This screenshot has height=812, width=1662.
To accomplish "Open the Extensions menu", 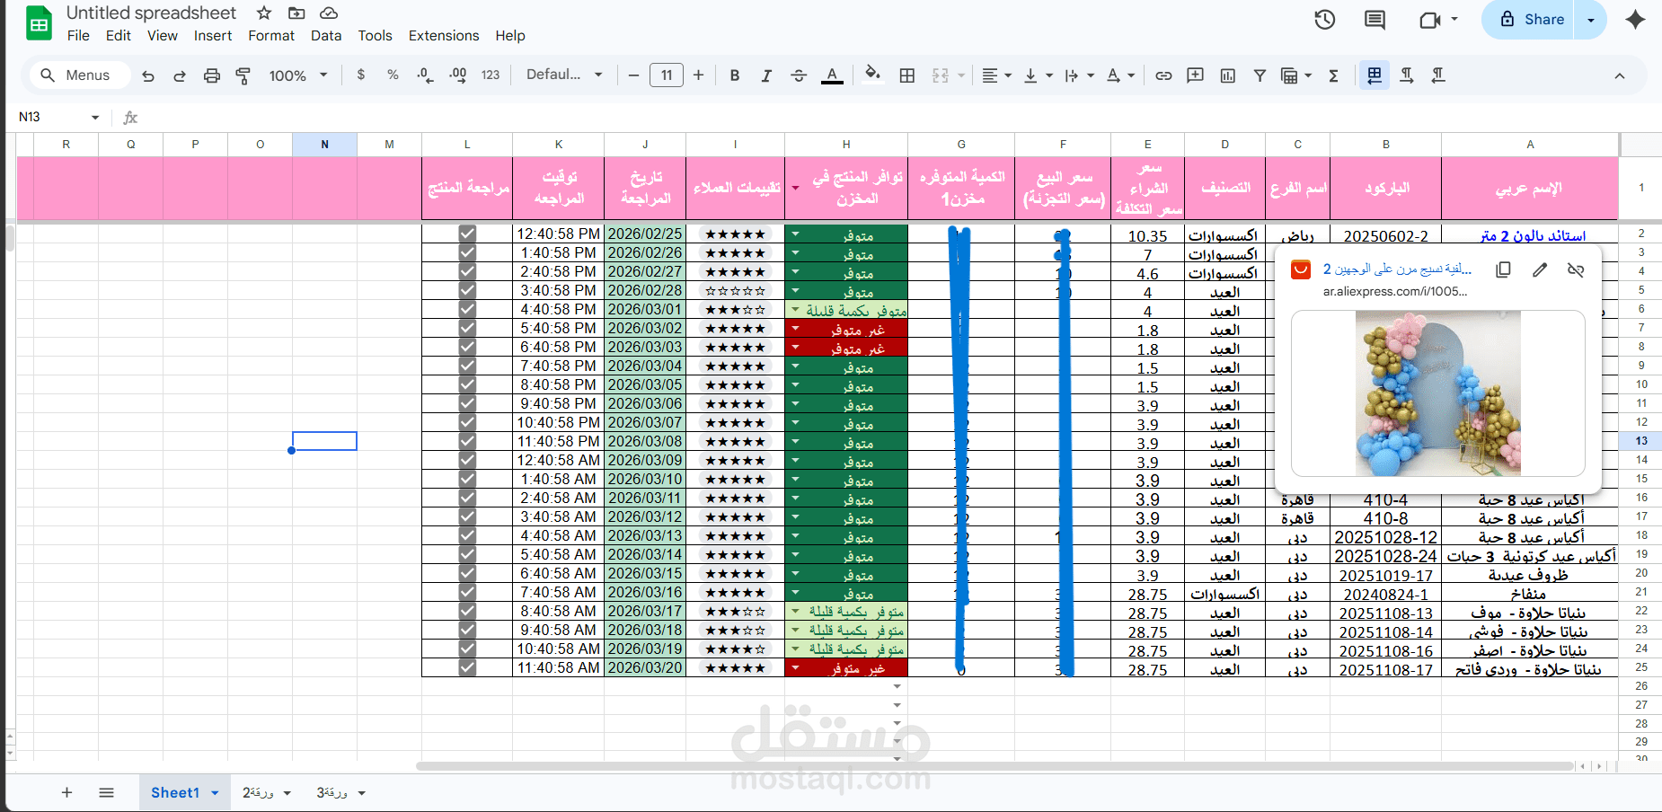I will pos(444,36).
